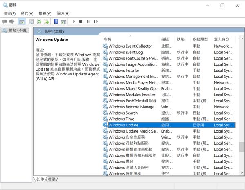Click the 已停用 startup type of Windows Update

[198, 125]
